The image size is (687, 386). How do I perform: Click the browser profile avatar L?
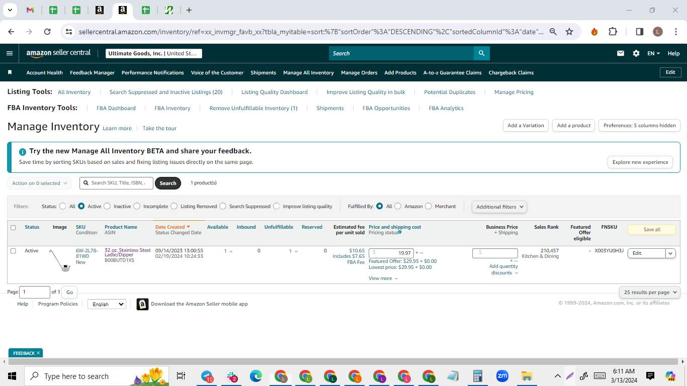pos(658,32)
